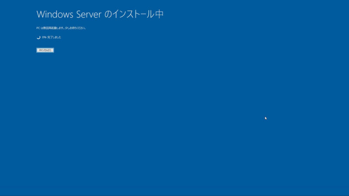Click the PC restart notice message
Viewport: 349px width, 196px height.
[61, 28]
